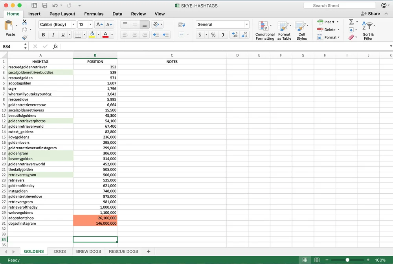393x264 pixels.
Task: Align text to the right
Action: pyautogui.click(x=144, y=35)
